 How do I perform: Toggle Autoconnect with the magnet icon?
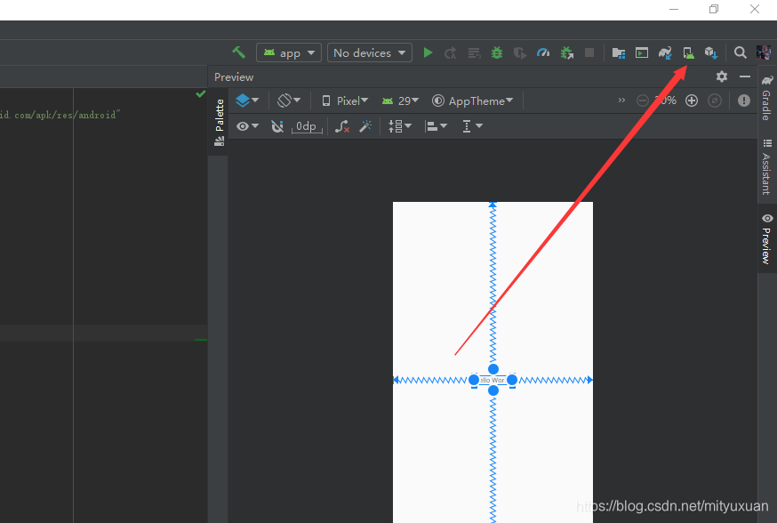tap(277, 125)
